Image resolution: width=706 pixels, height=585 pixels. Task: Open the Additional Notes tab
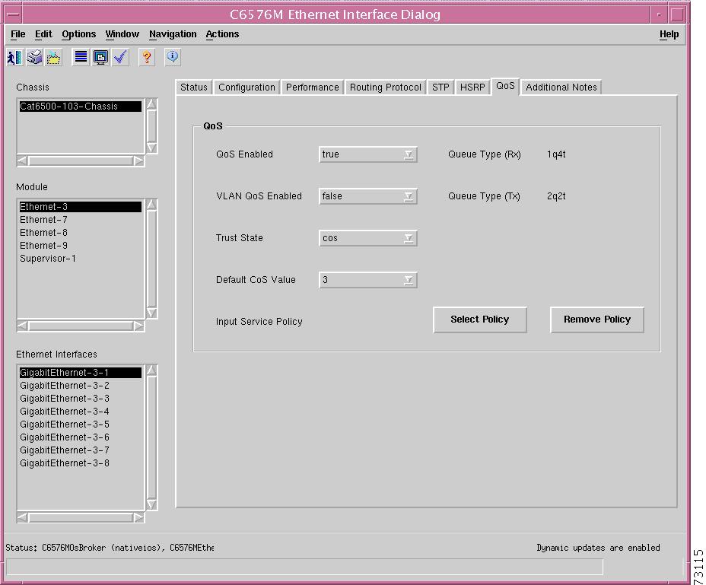pyautogui.click(x=561, y=87)
